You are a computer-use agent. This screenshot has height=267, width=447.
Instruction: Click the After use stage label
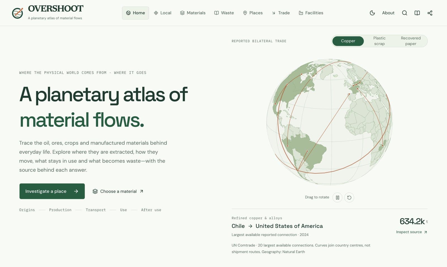pyautogui.click(x=151, y=210)
